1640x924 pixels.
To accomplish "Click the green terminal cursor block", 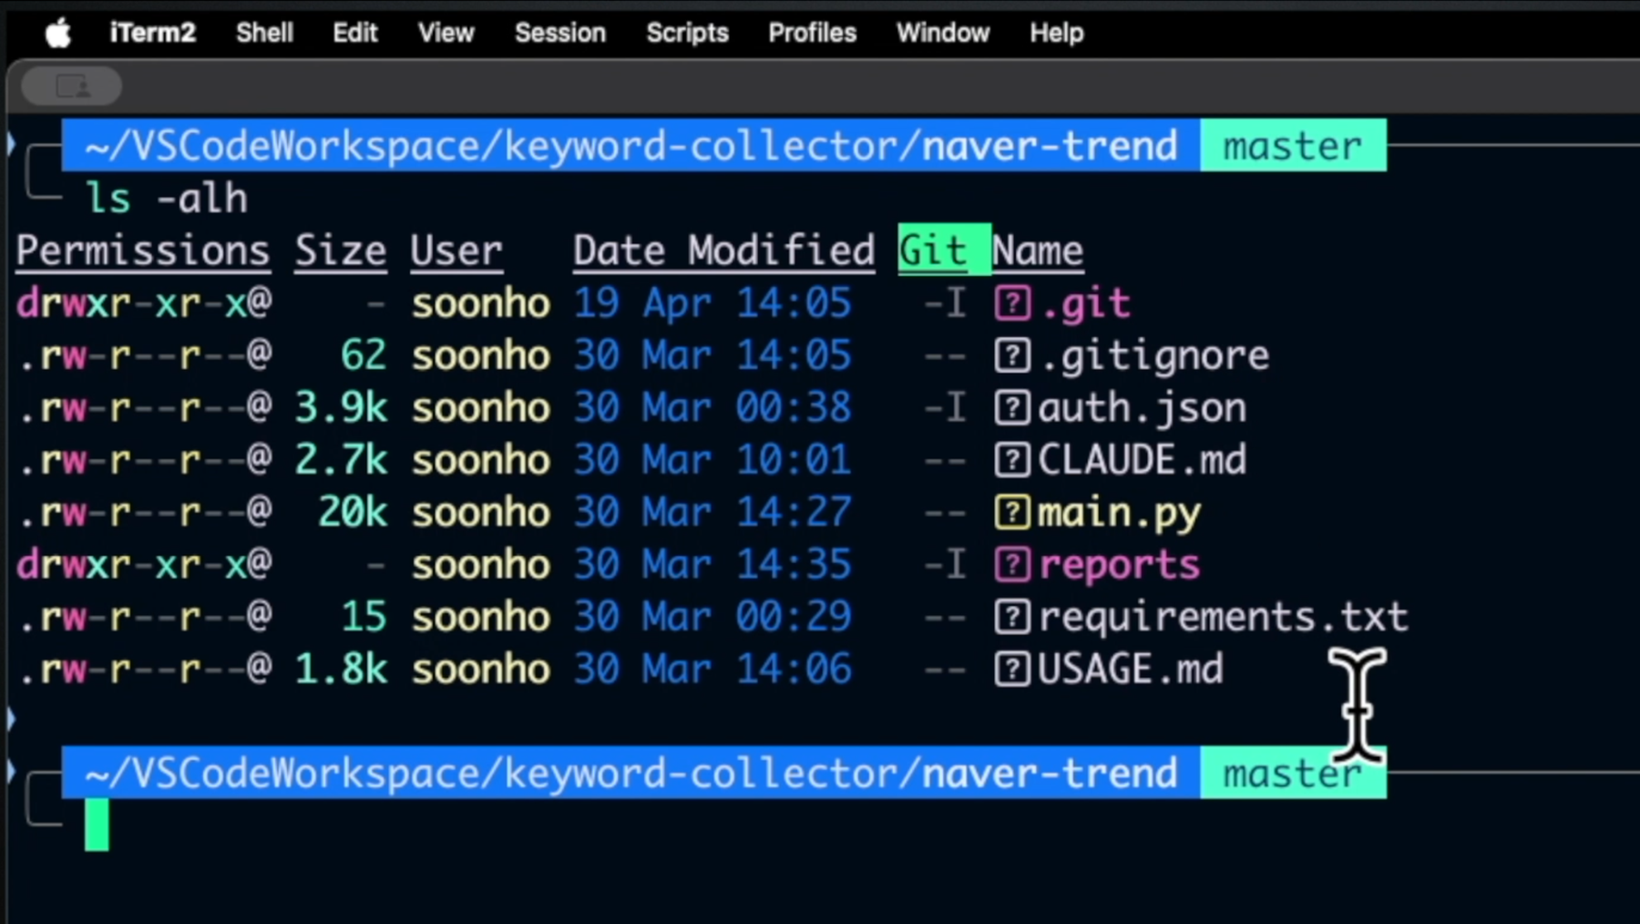I will [97, 825].
